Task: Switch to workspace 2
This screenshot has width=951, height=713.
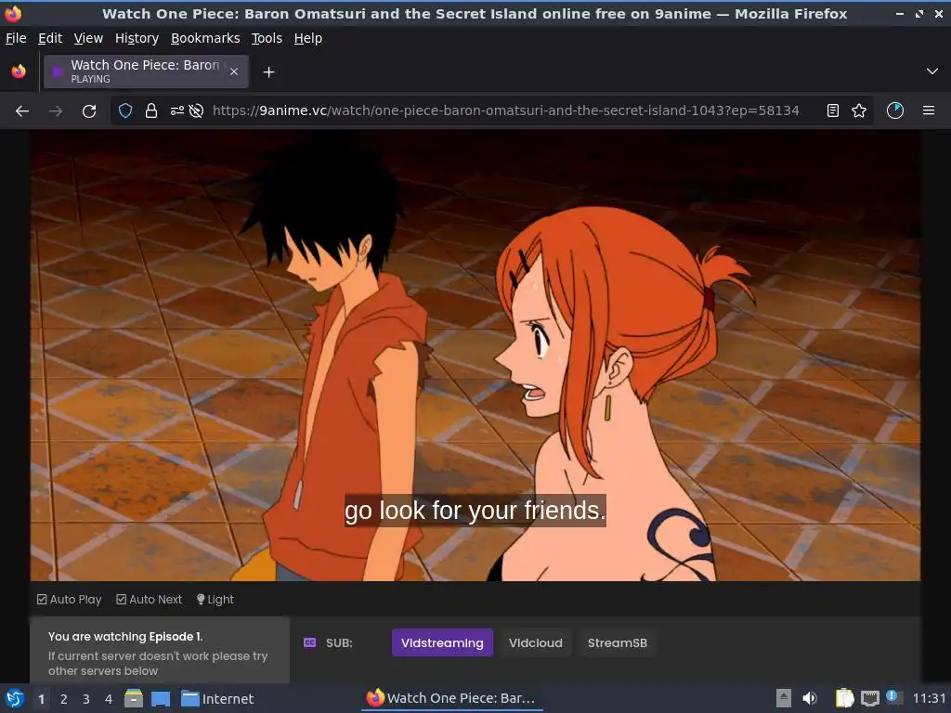Action: pyautogui.click(x=64, y=699)
